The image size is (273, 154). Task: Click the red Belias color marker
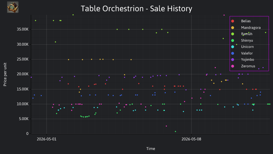pyautogui.click(x=232, y=21)
